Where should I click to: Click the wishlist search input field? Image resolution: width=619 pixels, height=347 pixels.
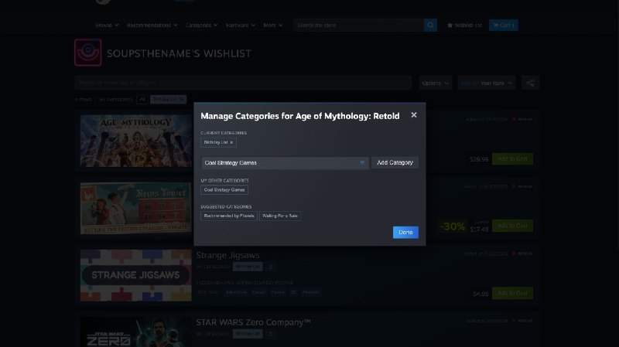(x=243, y=83)
